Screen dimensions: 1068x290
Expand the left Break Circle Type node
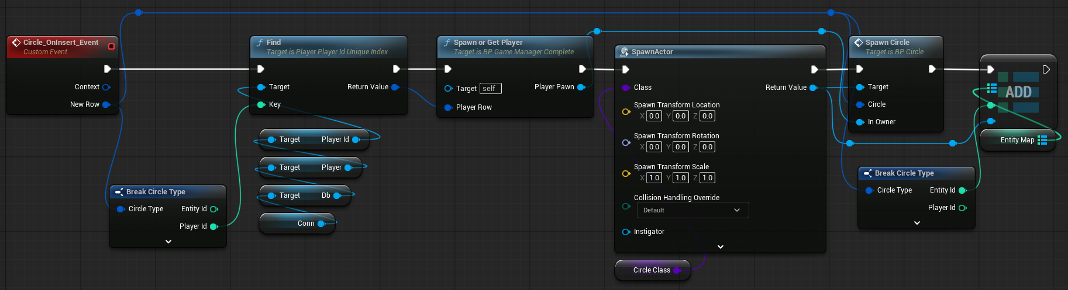[x=168, y=242]
